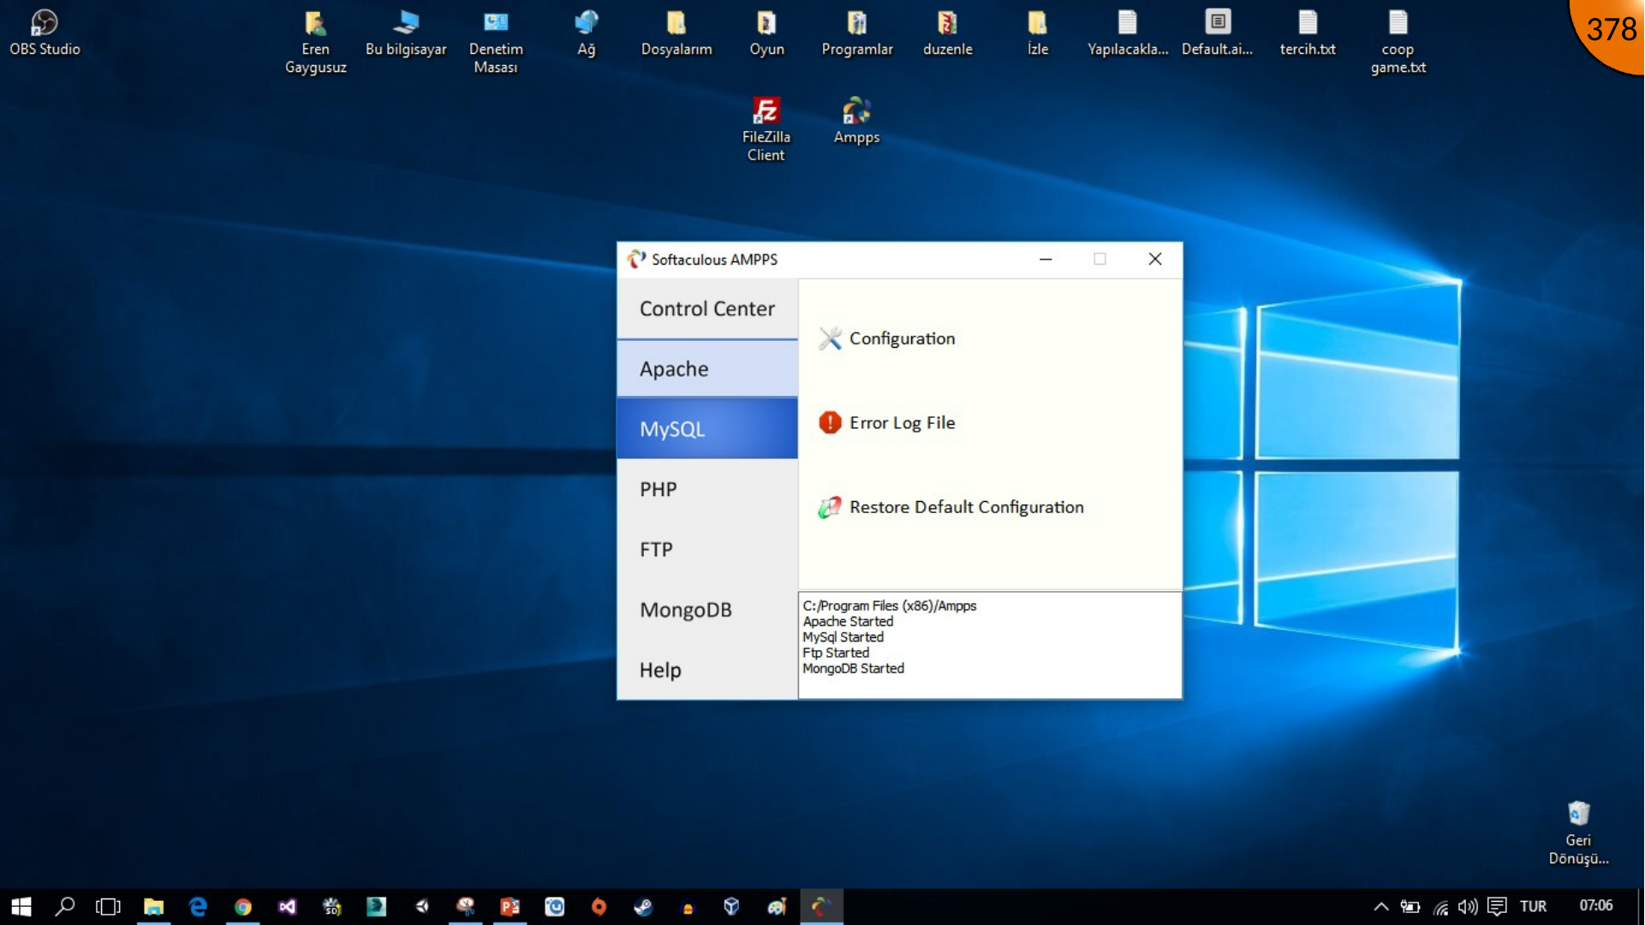The height and width of the screenshot is (925, 1645).
Task: Switch to the Apache tab
Action: click(x=707, y=368)
